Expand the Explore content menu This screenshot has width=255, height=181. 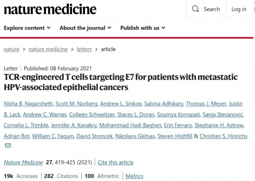coord(27,28)
